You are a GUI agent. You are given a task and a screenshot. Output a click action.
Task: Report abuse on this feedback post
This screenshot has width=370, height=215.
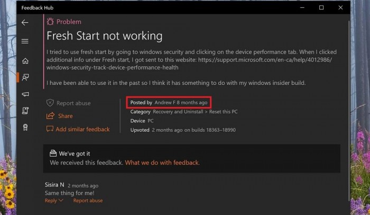coord(73,103)
